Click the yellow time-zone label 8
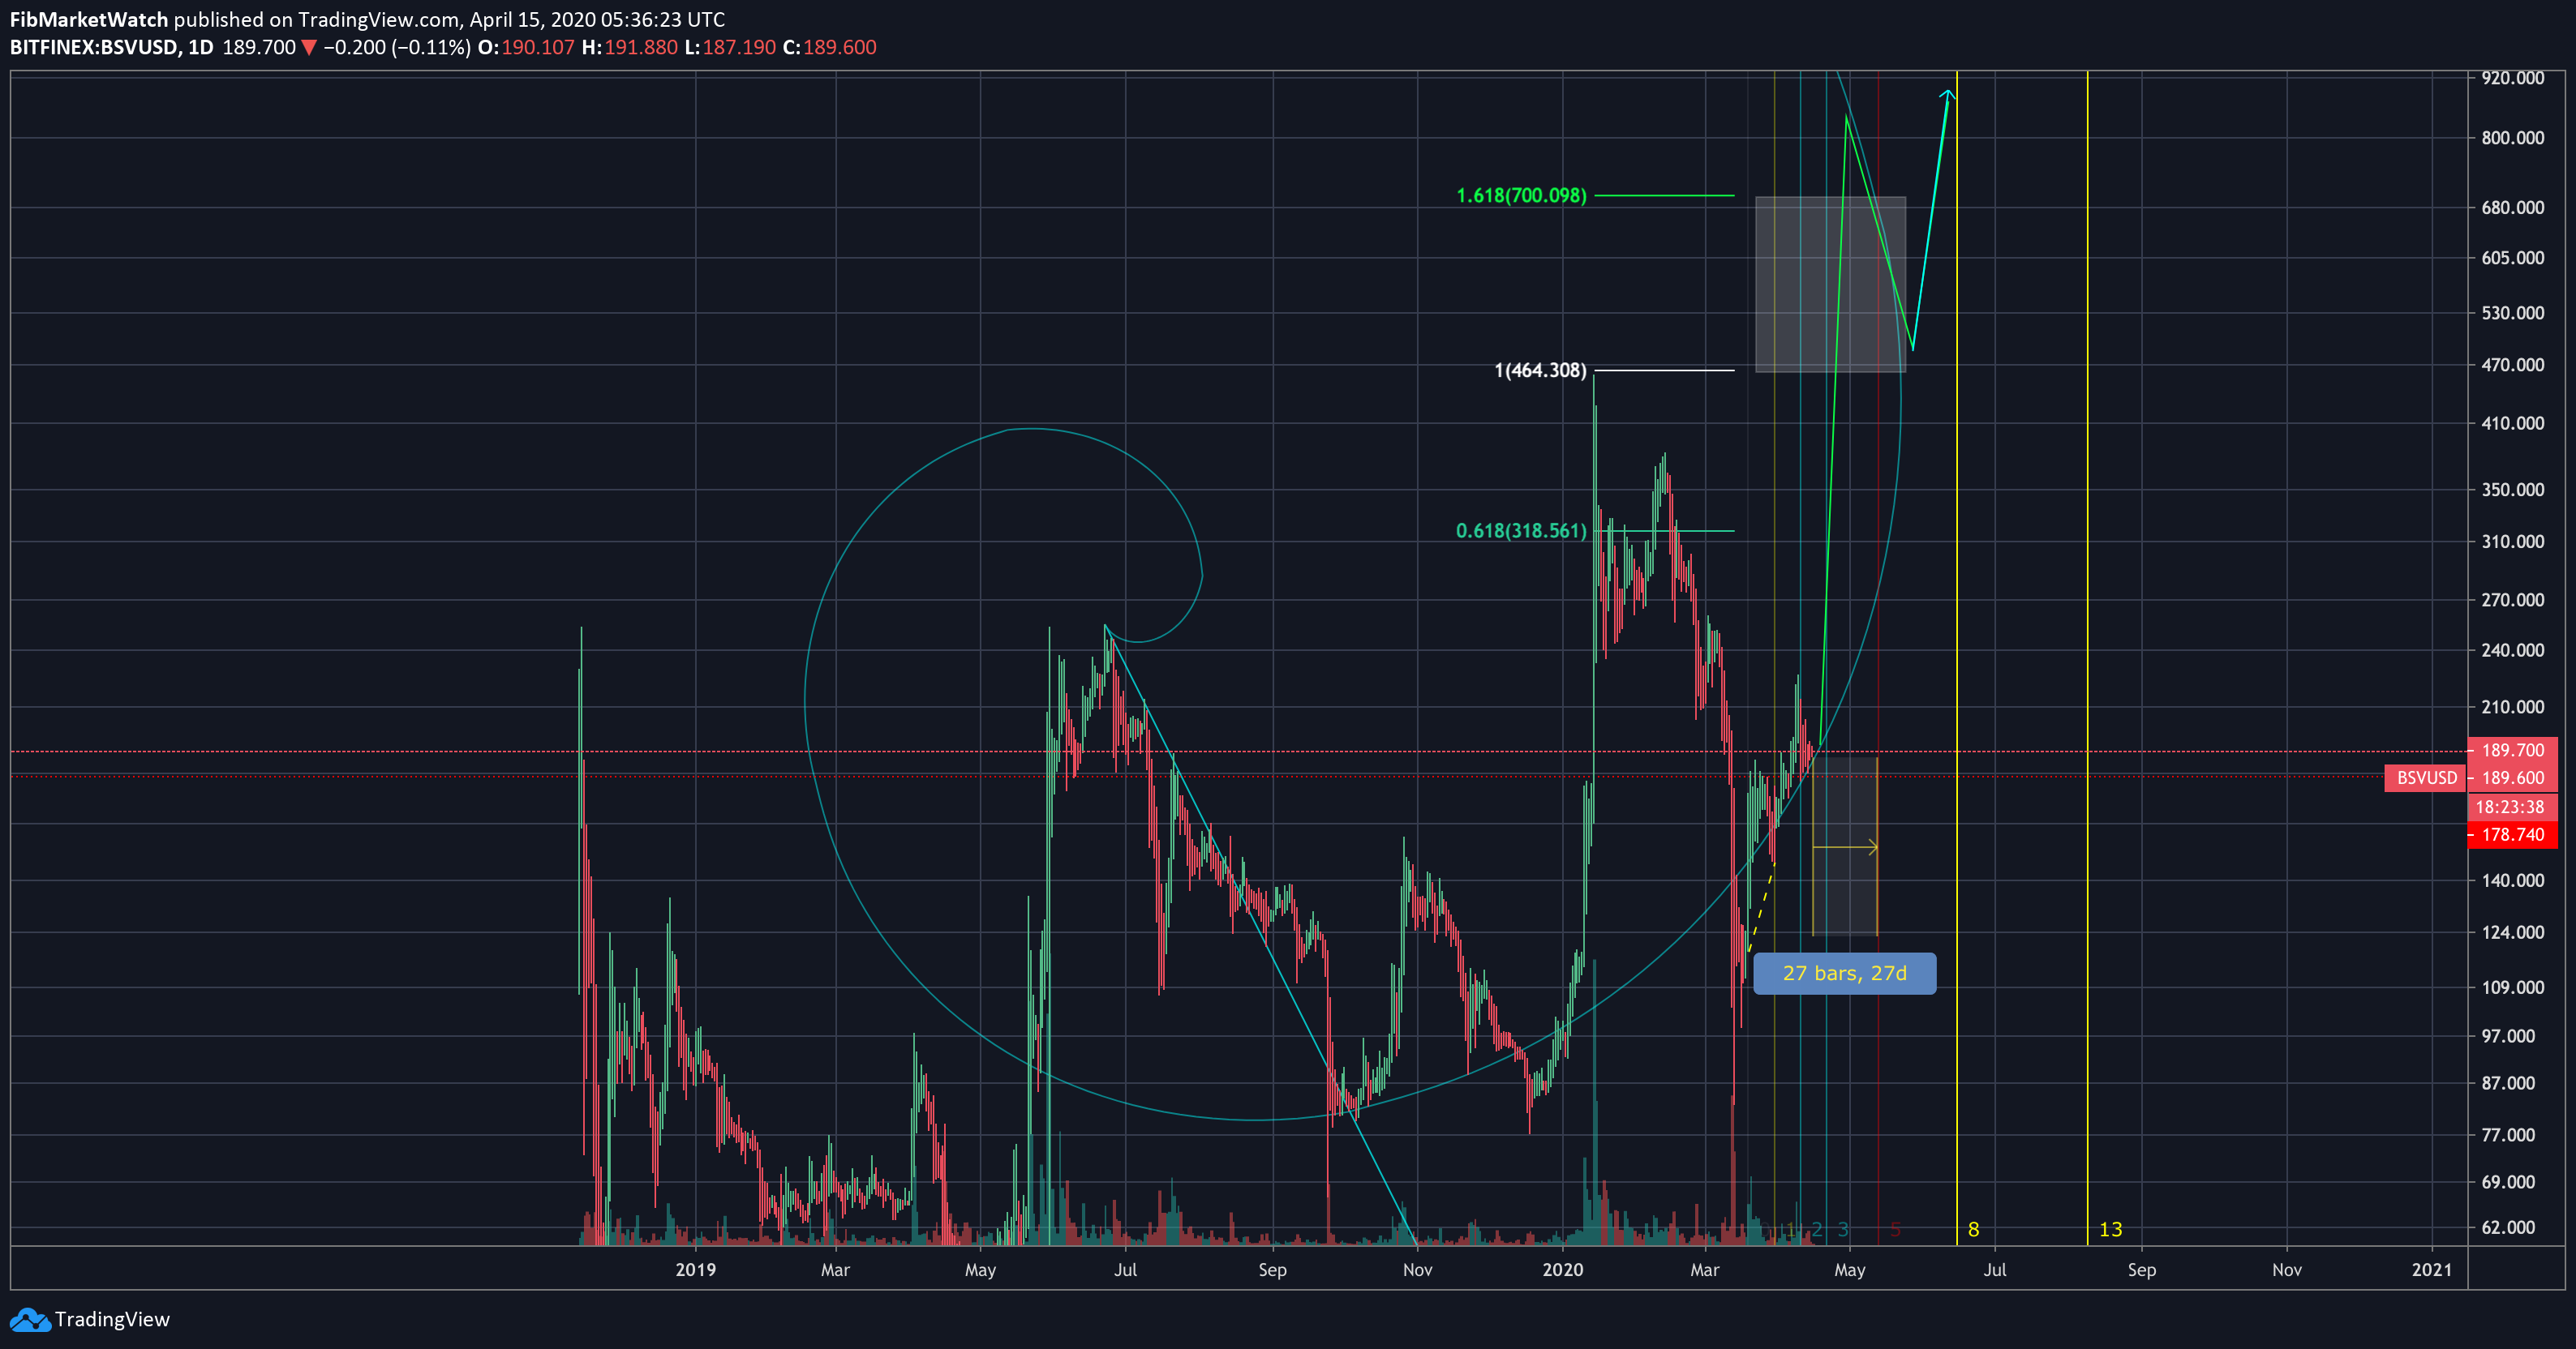Viewport: 2576px width, 1349px height. 1973,1230
